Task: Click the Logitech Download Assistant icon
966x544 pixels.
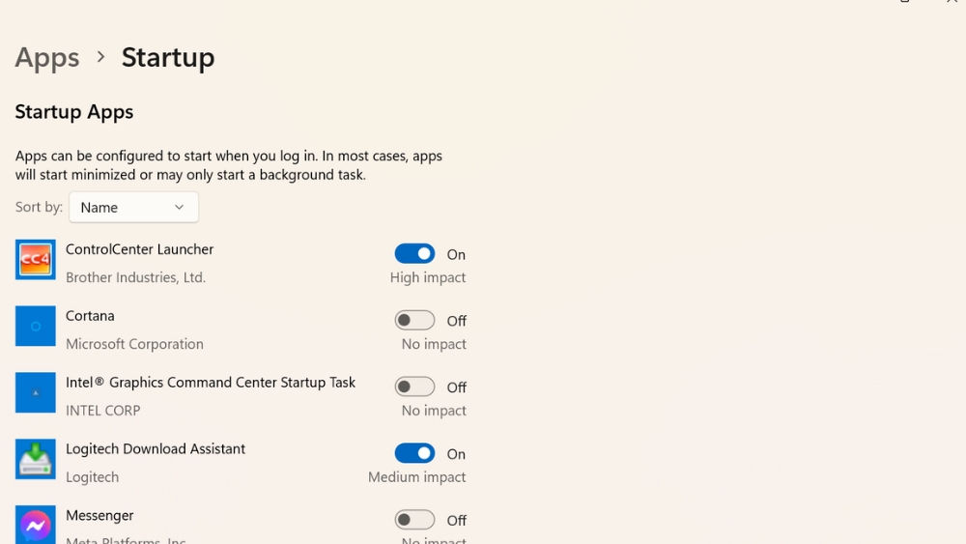Action: [35, 459]
